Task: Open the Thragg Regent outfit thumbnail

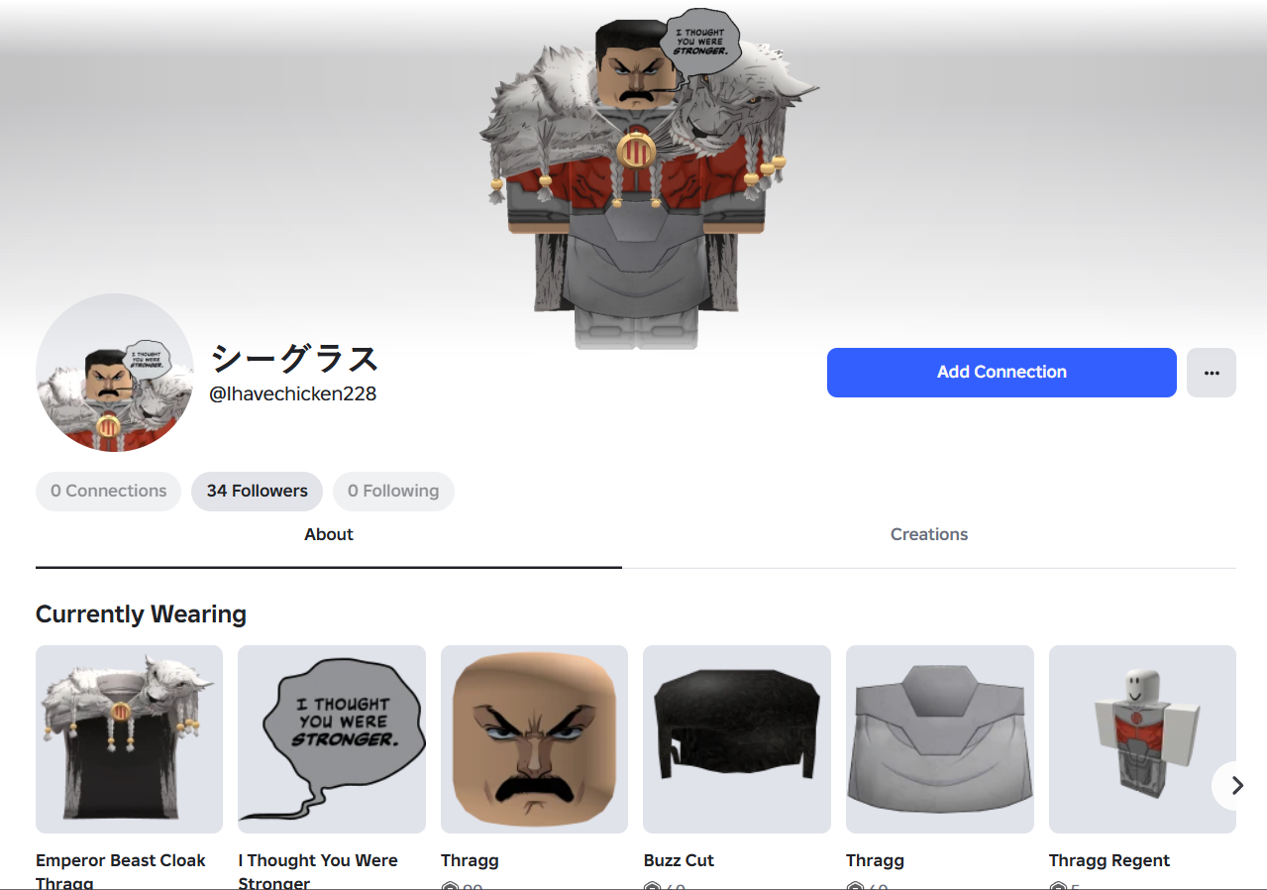Action: pyautogui.click(x=1142, y=739)
